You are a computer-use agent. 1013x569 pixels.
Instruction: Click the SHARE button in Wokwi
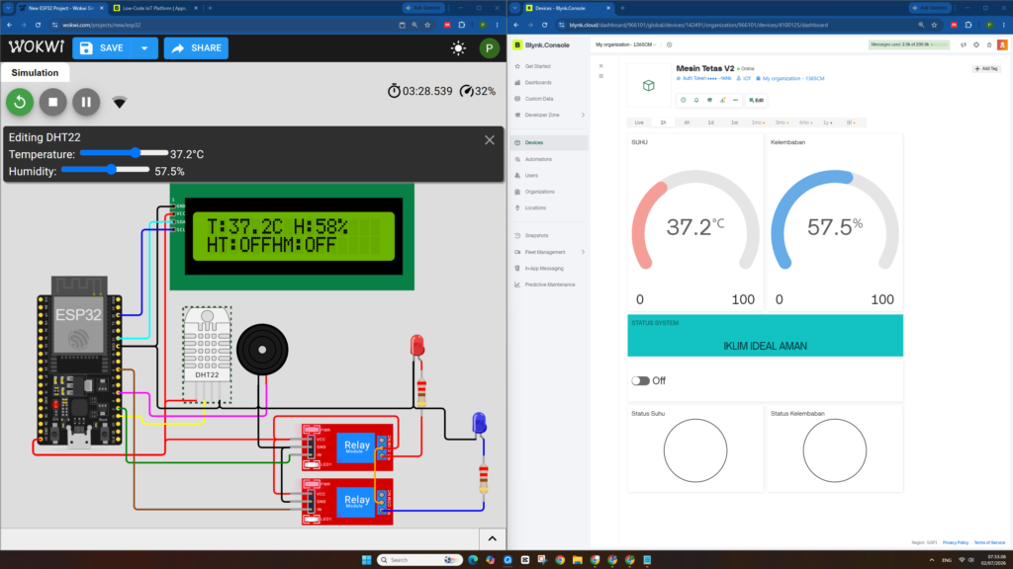[x=196, y=48]
